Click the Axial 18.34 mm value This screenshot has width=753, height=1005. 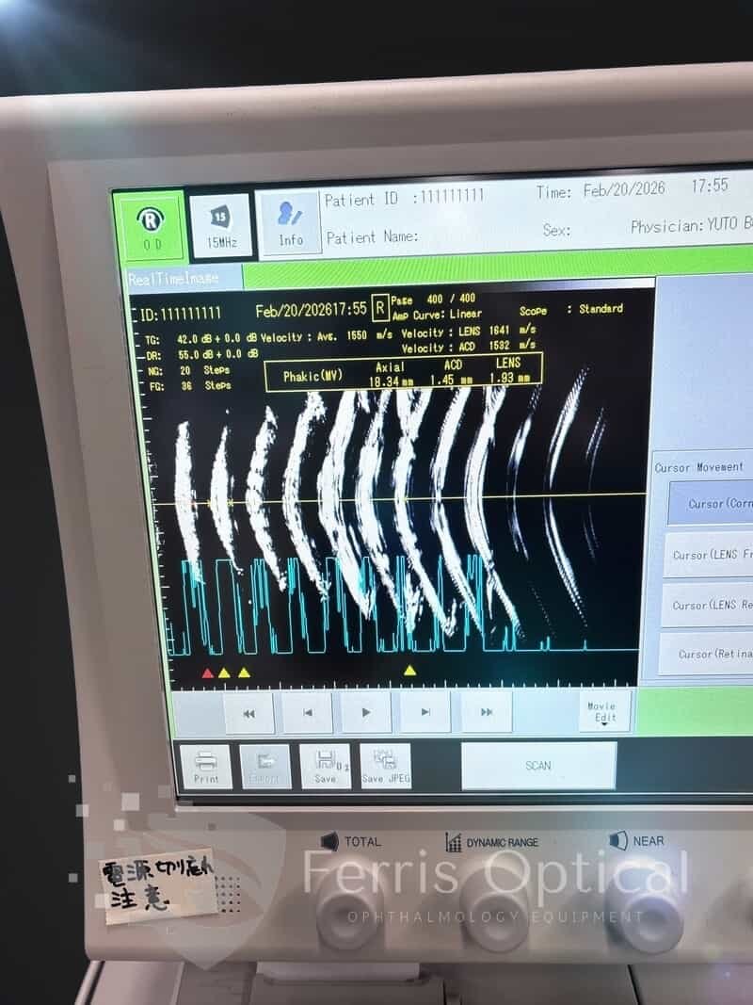tap(391, 381)
